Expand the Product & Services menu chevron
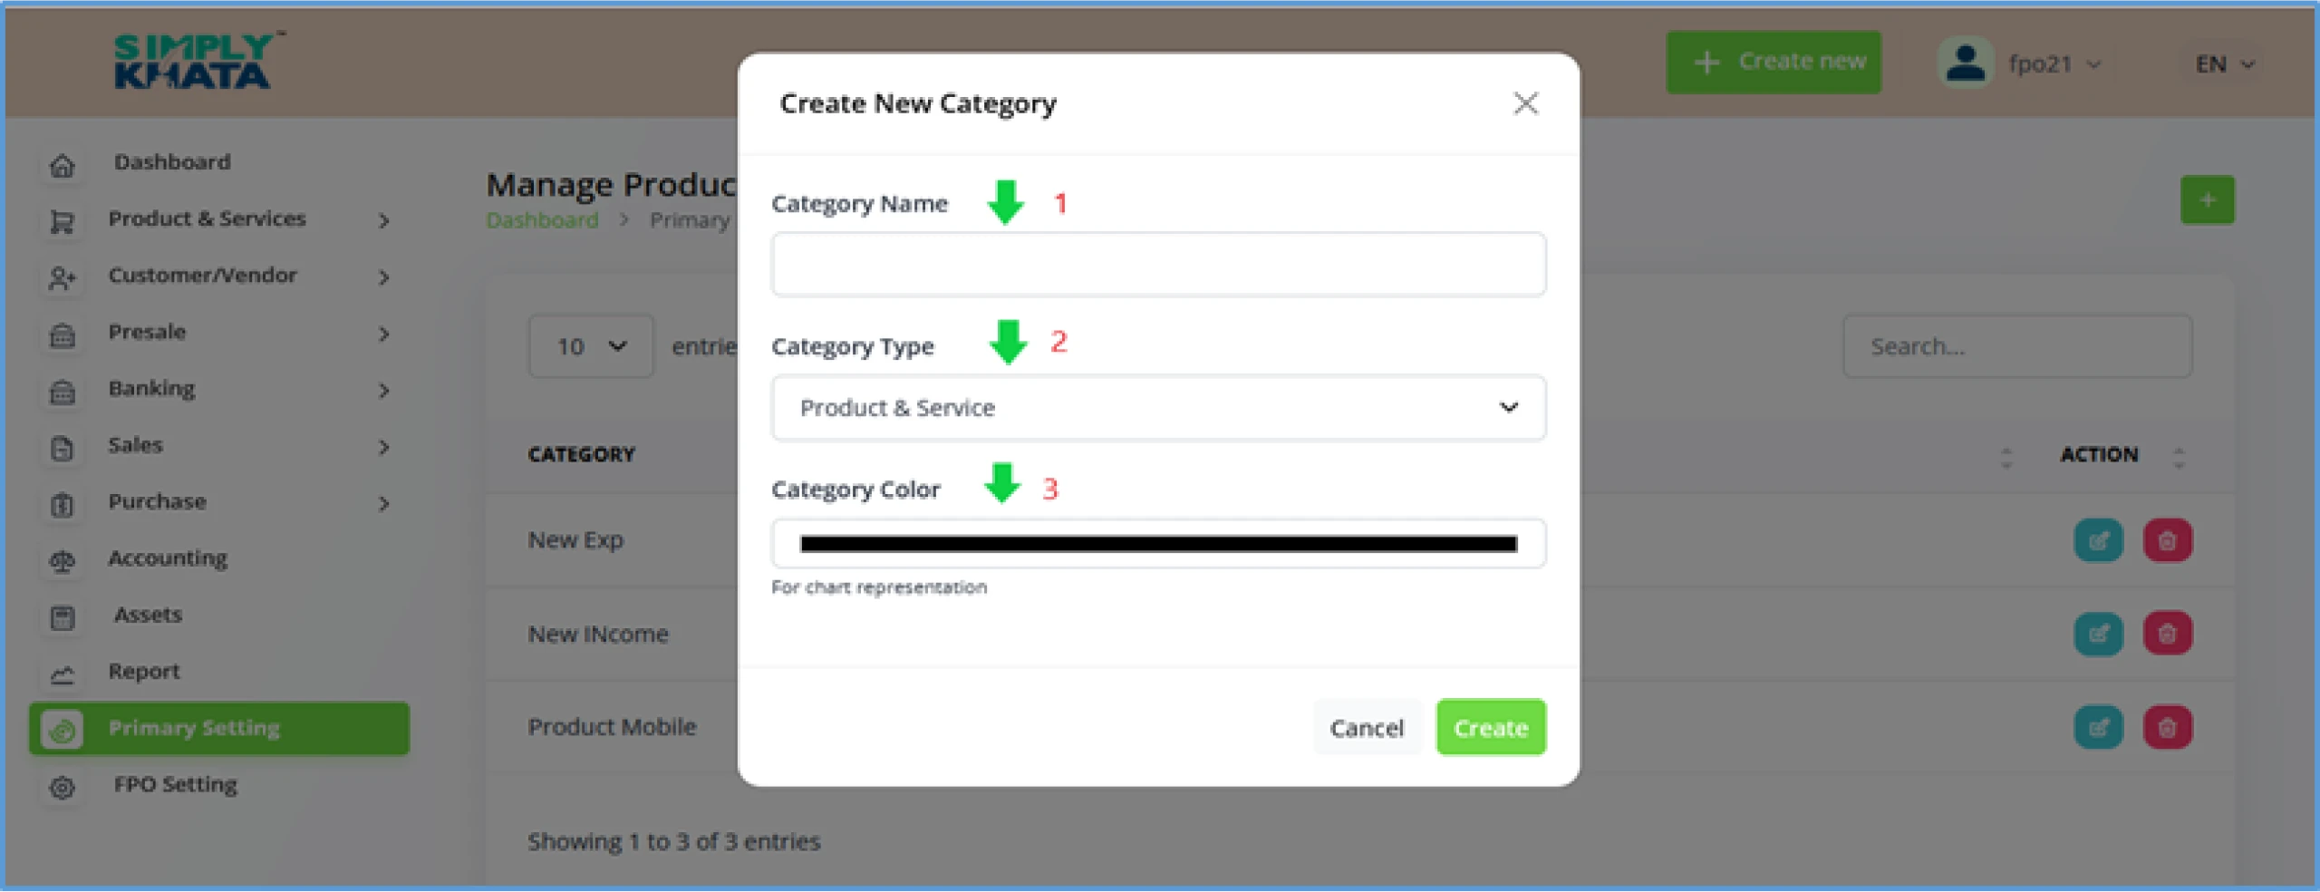 [384, 220]
